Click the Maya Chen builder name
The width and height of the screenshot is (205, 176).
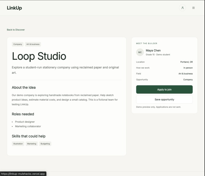[x=153, y=50]
